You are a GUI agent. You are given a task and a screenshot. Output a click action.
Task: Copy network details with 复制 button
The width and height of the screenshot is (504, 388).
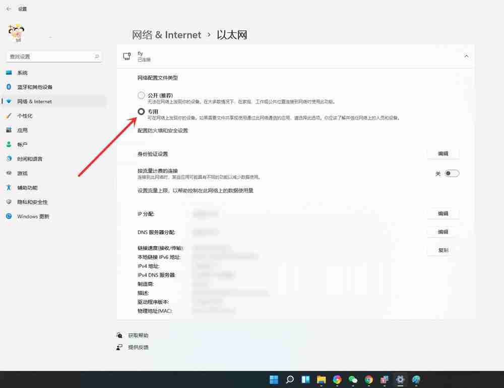click(x=443, y=250)
